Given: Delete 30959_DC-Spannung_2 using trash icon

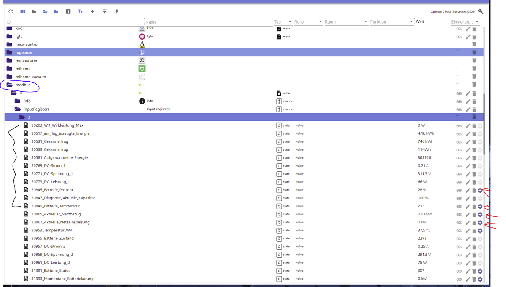Looking at the screenshot, I should (x=474, y=255).
